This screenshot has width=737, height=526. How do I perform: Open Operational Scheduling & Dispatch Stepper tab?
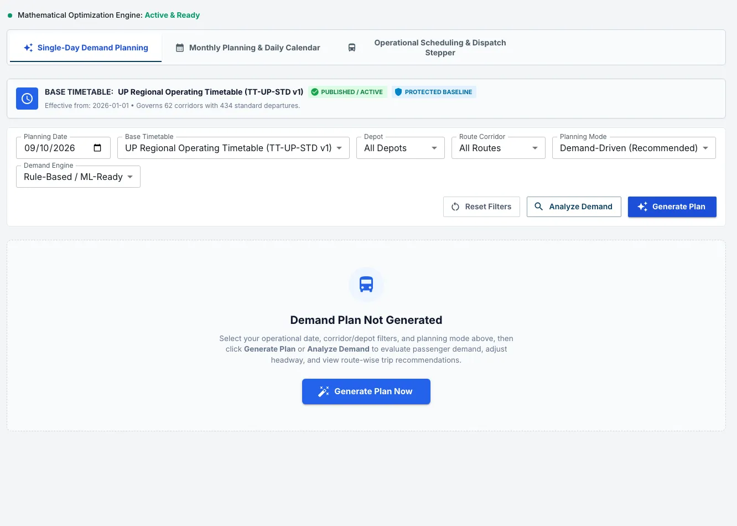tap(427, 48)
